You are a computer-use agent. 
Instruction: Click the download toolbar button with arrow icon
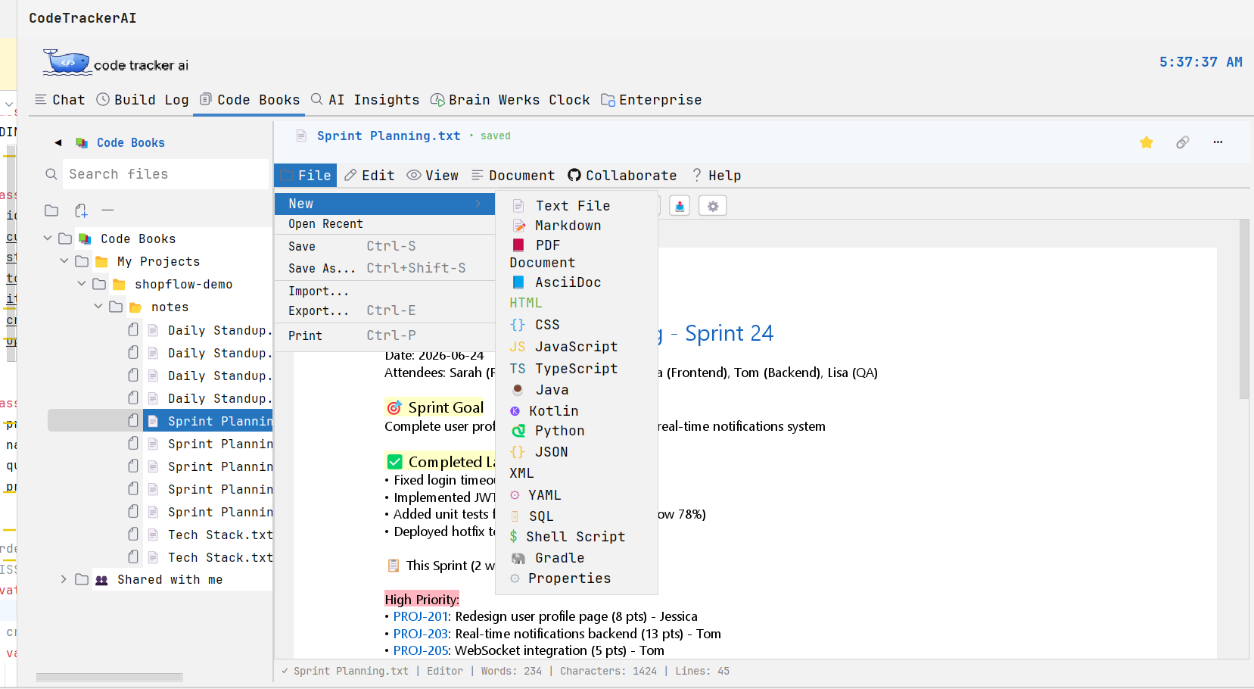(680, 206)
